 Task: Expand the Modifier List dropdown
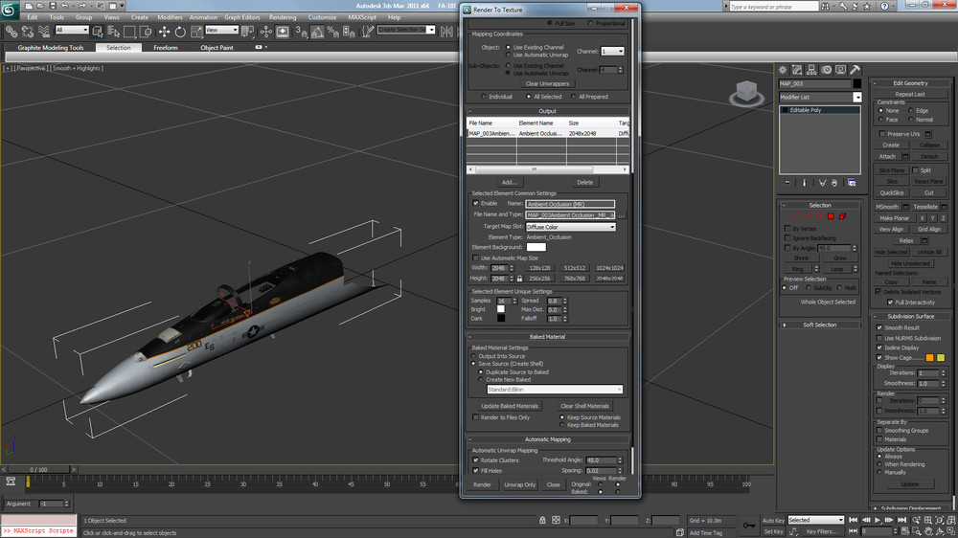click(x=858, y=98)
